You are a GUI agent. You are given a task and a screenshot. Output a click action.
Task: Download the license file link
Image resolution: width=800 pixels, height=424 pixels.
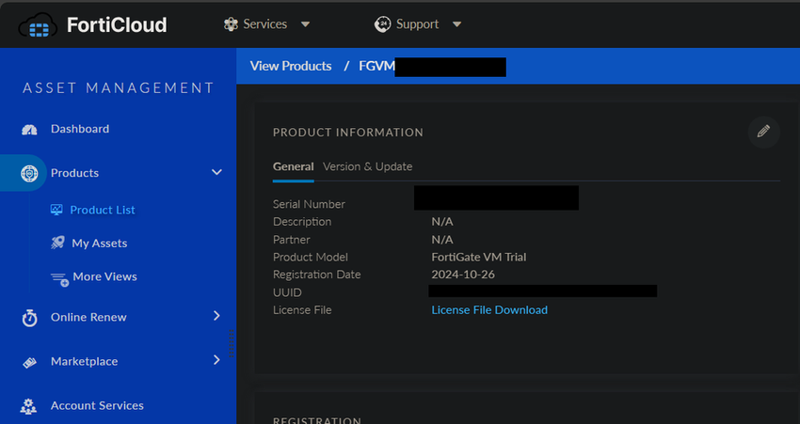(489, 309)
